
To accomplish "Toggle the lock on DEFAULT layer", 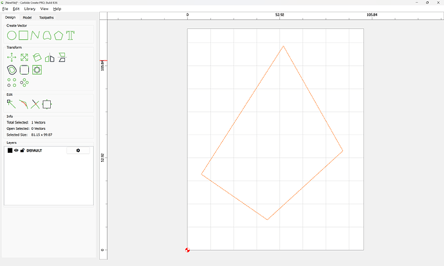I will 23,150.
